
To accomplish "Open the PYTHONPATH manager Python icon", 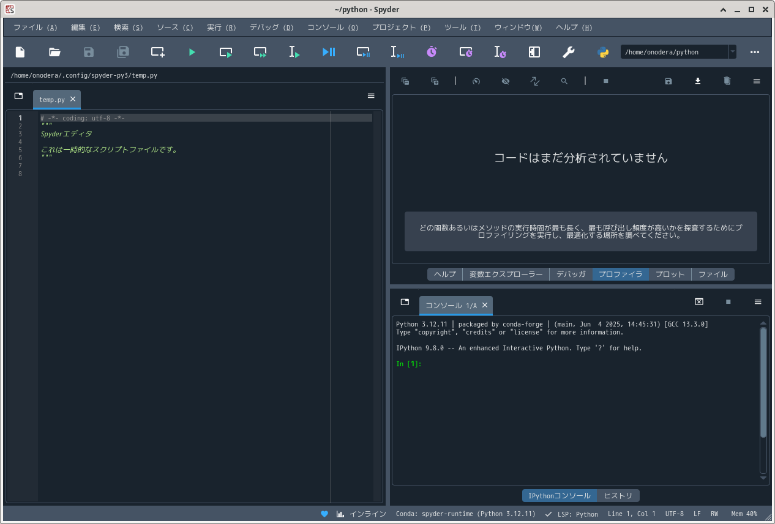I will pyautogui.click(x=603, y=52).
